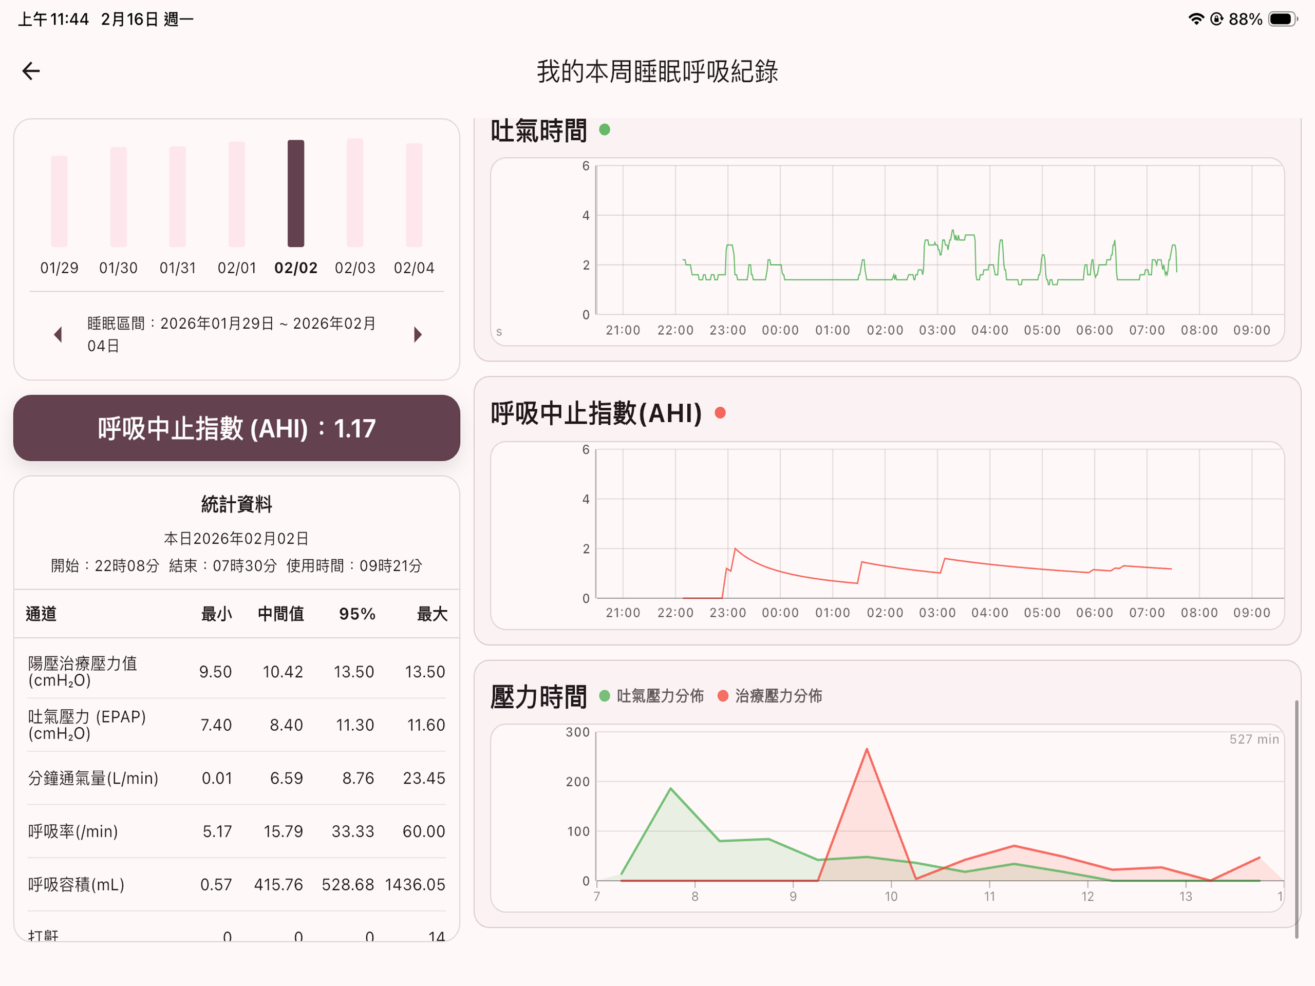Go to next sleep week arrow

[x=418, y=335]
